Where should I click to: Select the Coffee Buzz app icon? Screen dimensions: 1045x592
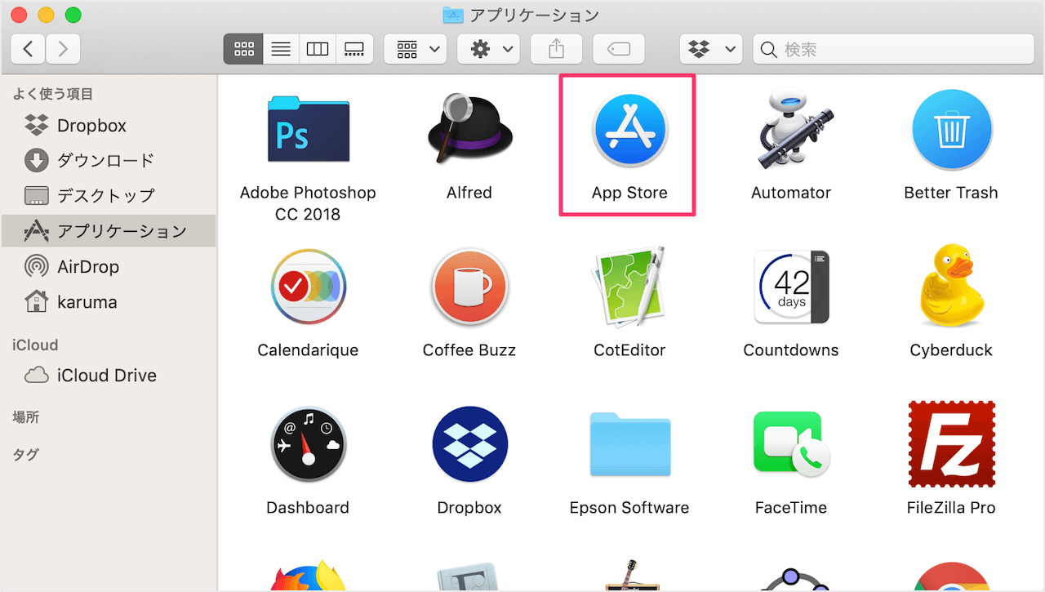click(x=469, y=287)
